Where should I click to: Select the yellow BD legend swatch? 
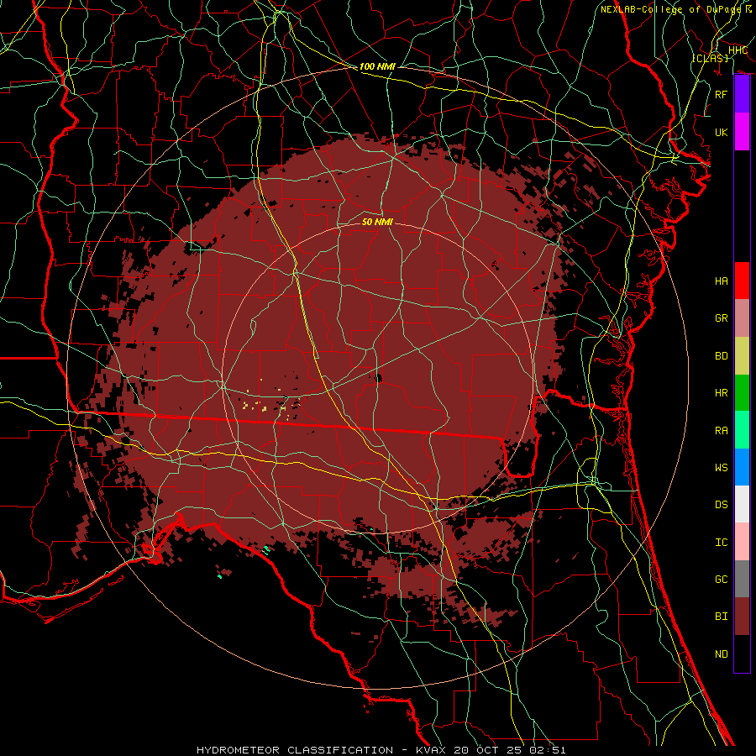742,356
